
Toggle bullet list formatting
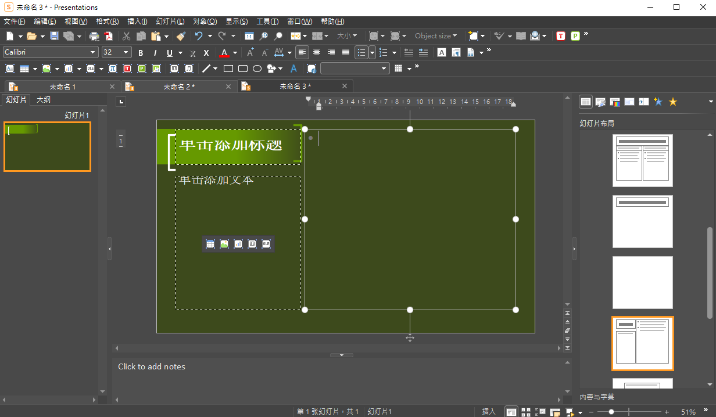[361, 52]
